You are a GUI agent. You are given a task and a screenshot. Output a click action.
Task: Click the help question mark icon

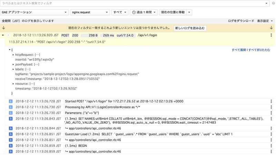273,3
